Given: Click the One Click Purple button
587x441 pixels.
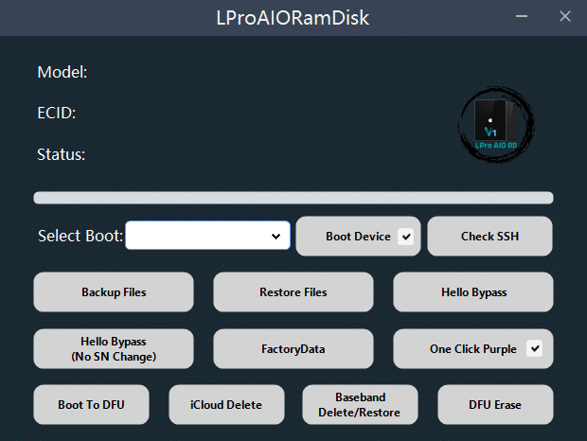Looking at the screenshot, I should pos(472,349).
